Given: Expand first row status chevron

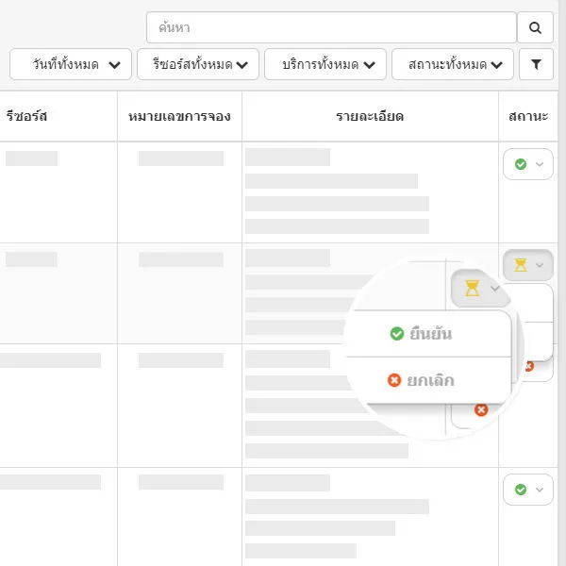Looking at the screenshot, I should tap(540, 164).
